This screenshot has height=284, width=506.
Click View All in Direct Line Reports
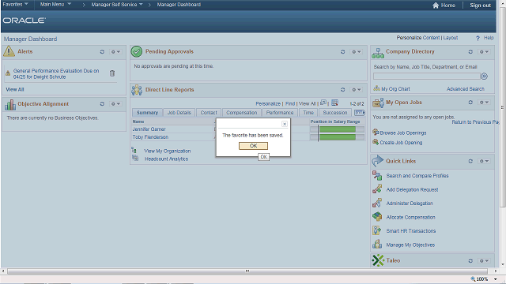[x=308, y=103]
